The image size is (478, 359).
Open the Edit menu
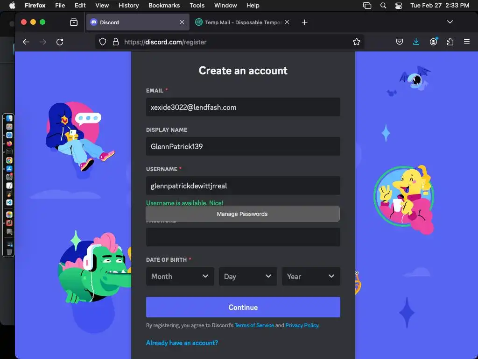point(80,6)
